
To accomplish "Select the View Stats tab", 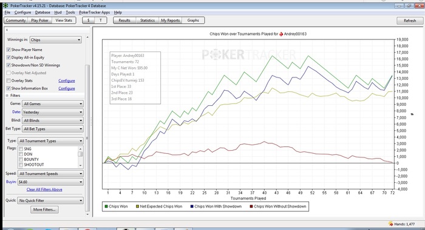I will 64,20.
